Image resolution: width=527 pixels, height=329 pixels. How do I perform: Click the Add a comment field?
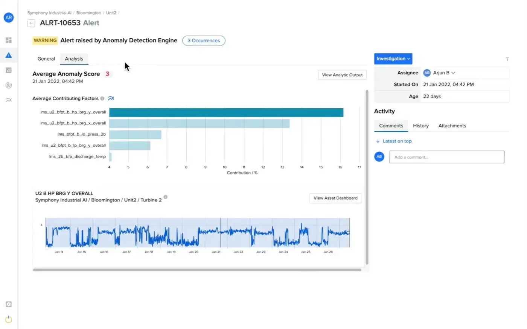(x=446, y=157)
